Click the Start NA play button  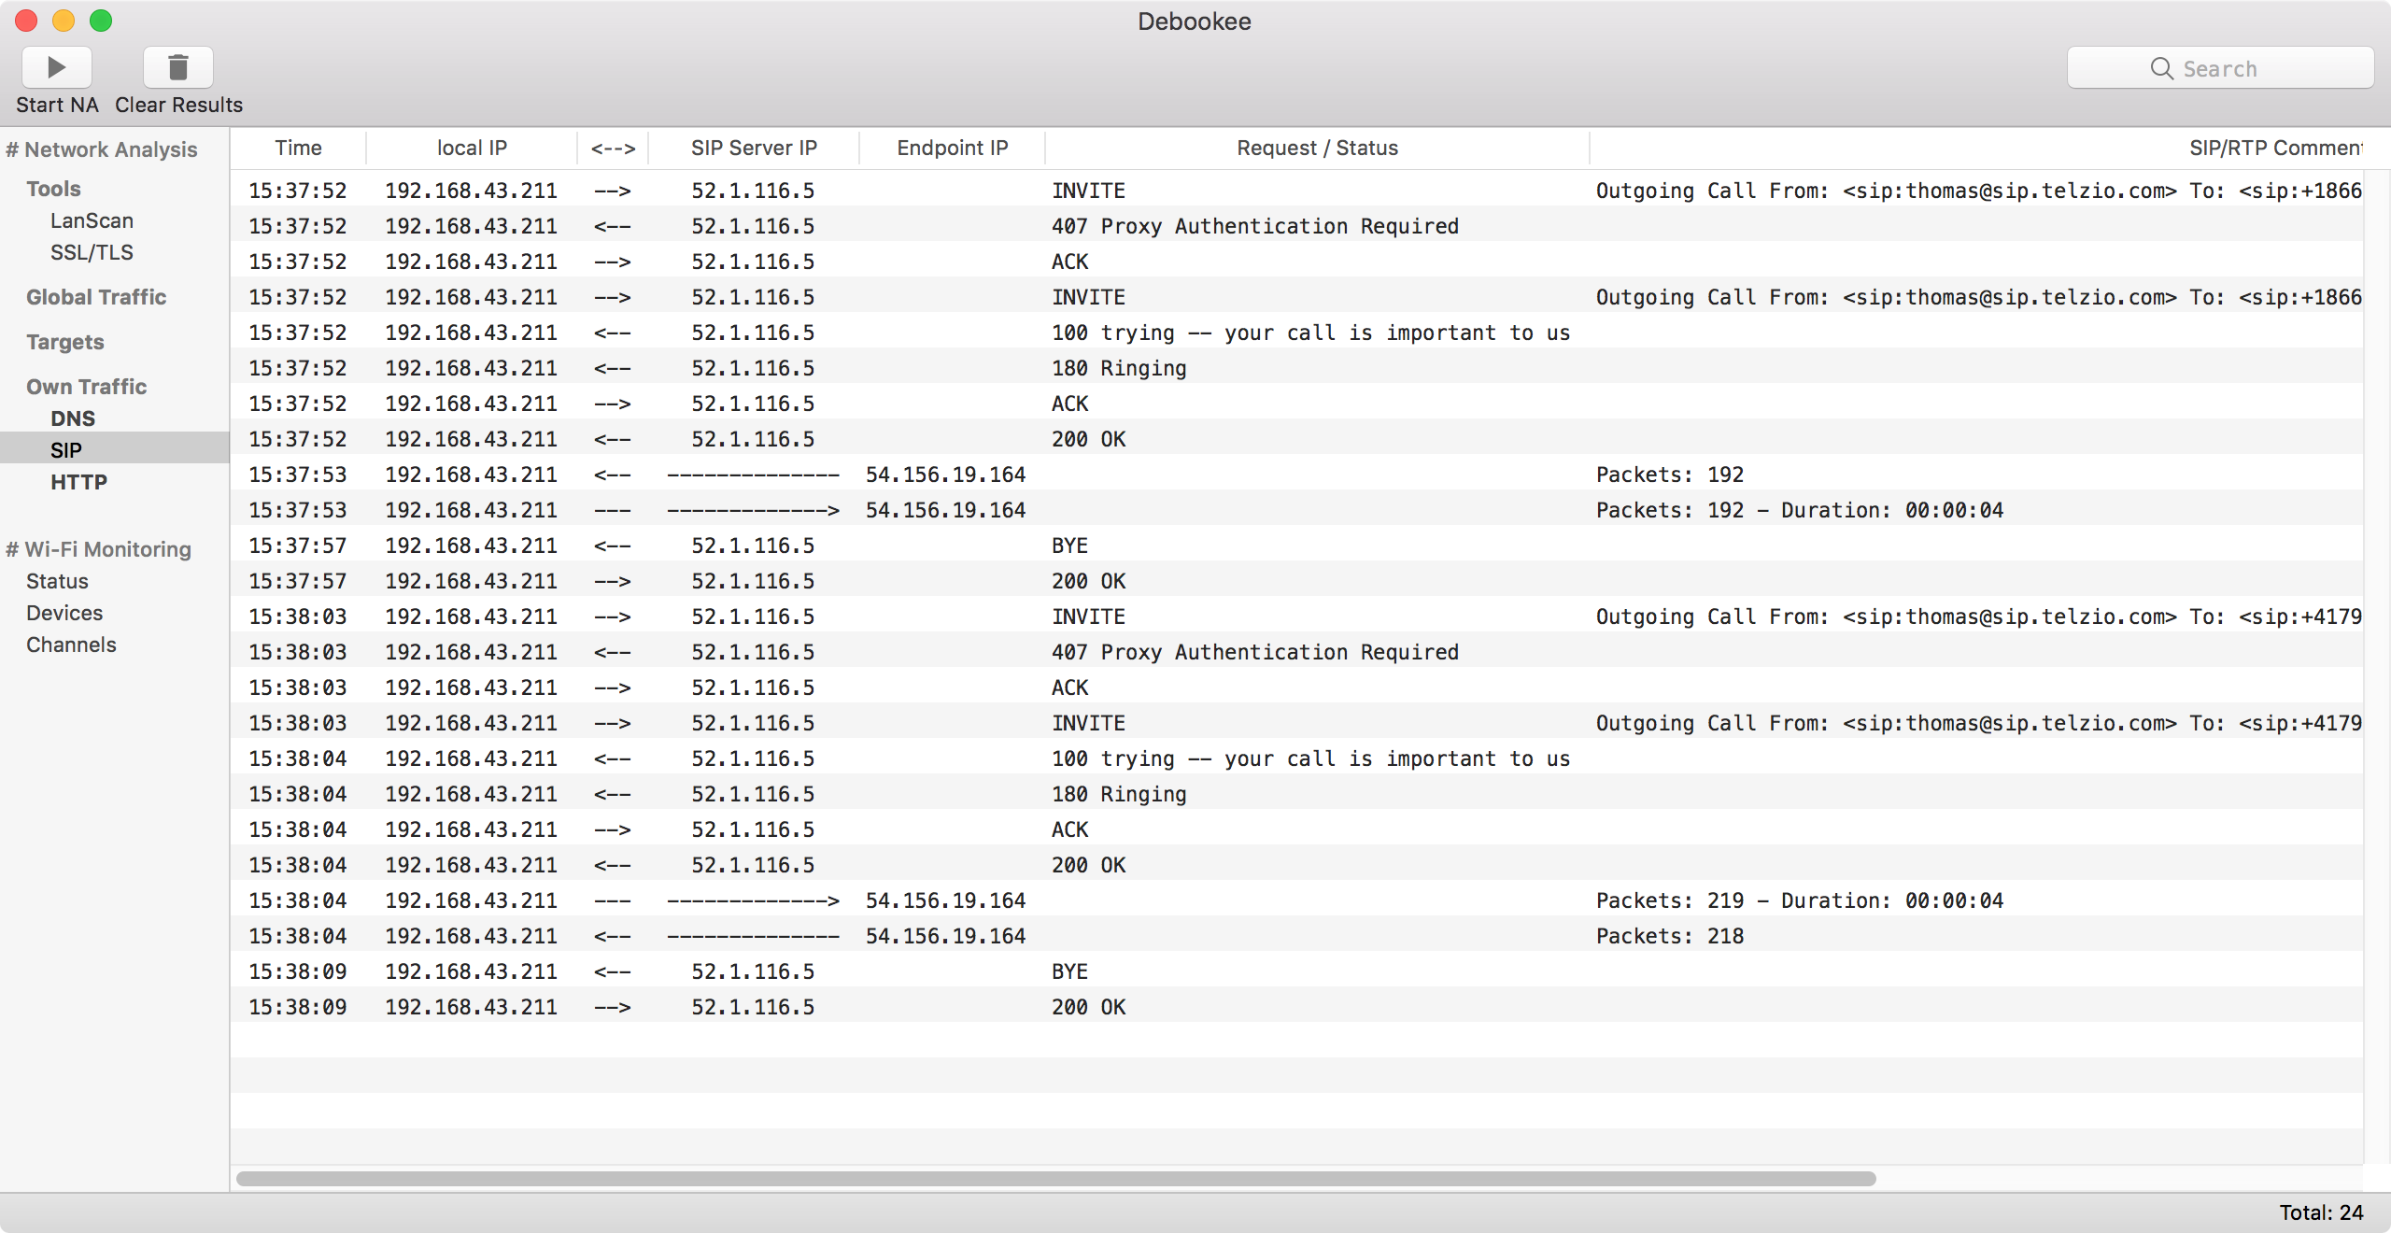(55, 66)
